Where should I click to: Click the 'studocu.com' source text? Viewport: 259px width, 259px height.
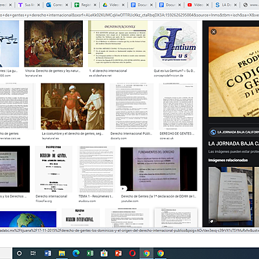point(87,201)
